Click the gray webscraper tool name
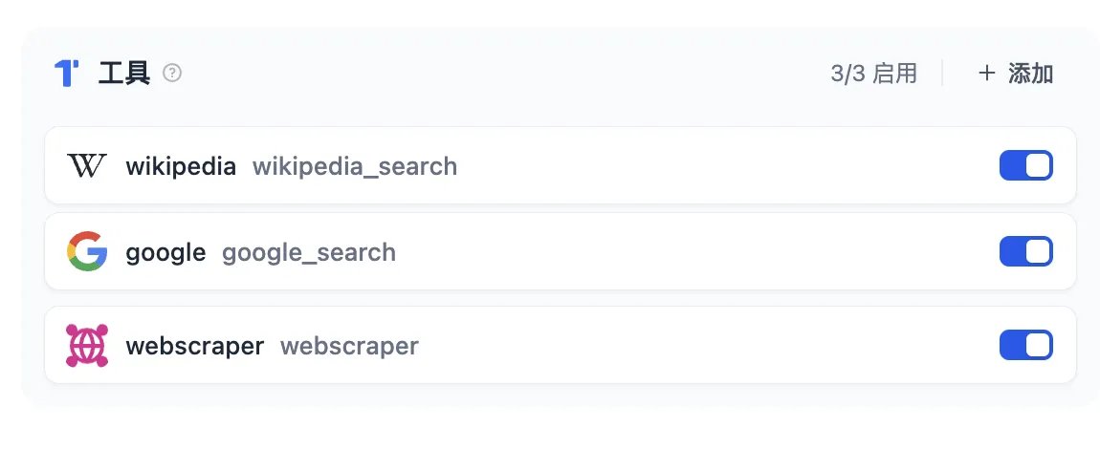 tap(349, 345)
